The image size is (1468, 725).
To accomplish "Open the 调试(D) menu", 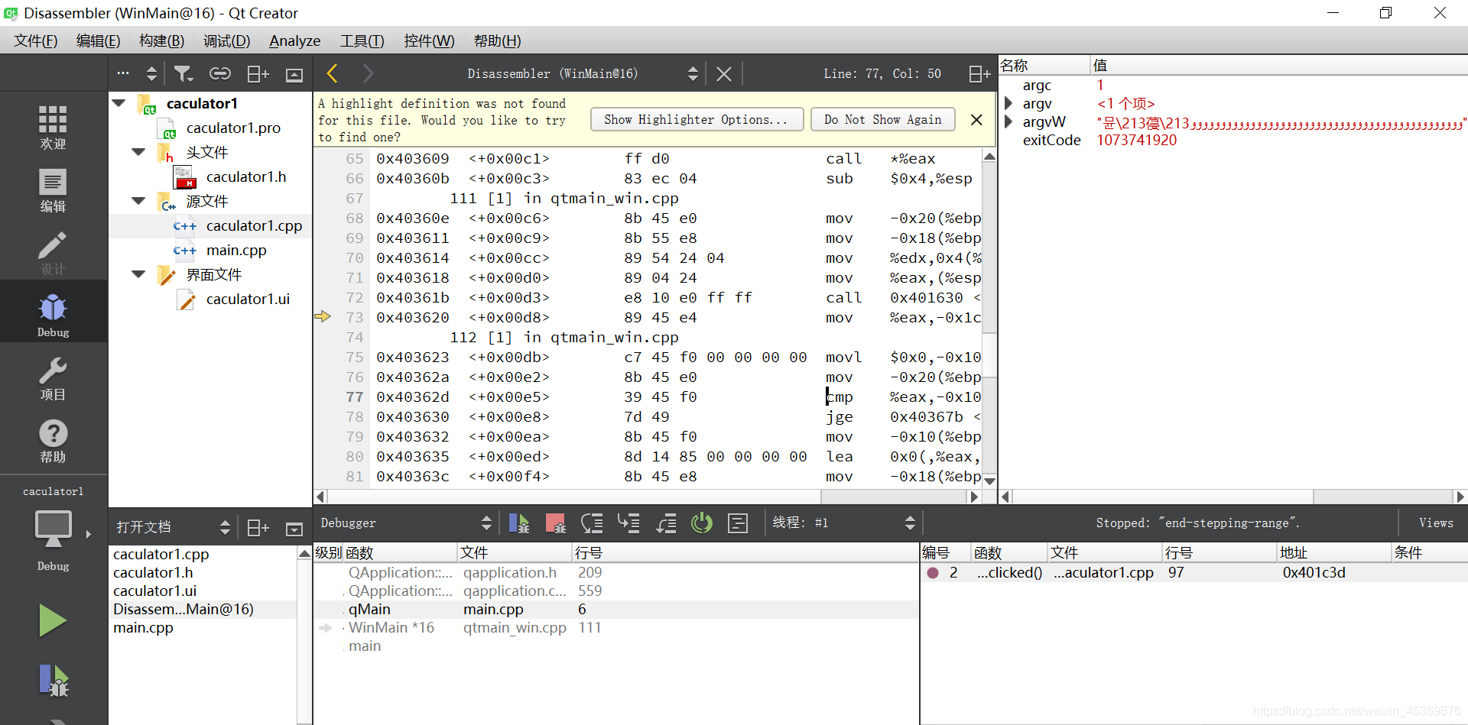I will pos(226,40).
